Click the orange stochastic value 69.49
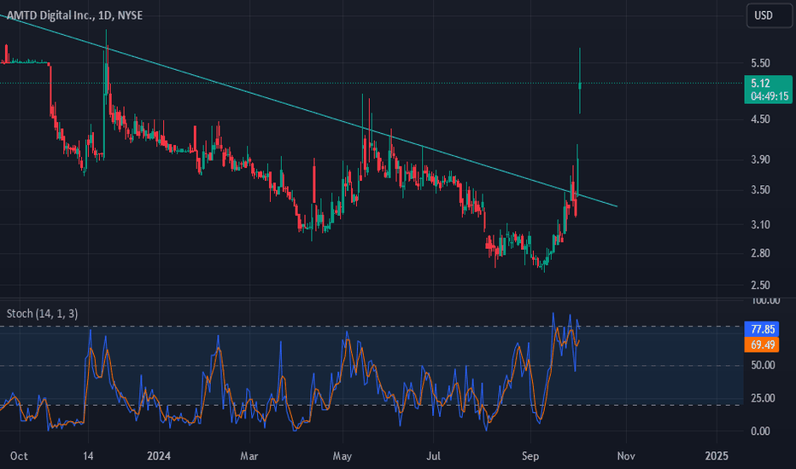 tap(762, 345)
